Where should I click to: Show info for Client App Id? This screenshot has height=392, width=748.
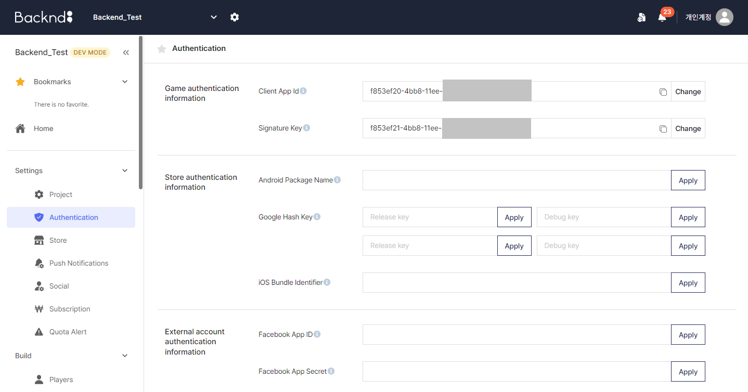pos(303,91)
